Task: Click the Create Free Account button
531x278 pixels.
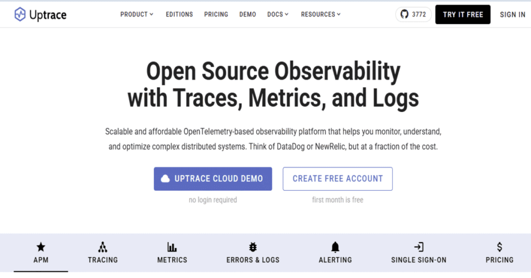Action: tap(338, 179)
